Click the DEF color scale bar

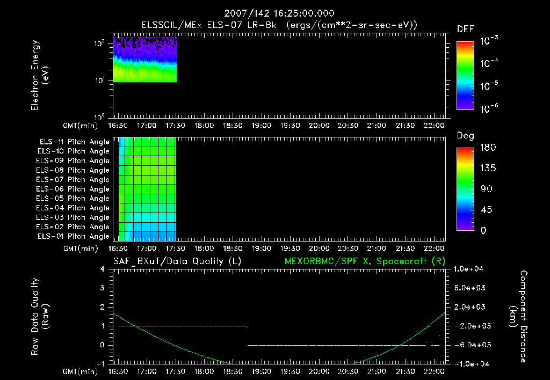(x=465, y=76)
